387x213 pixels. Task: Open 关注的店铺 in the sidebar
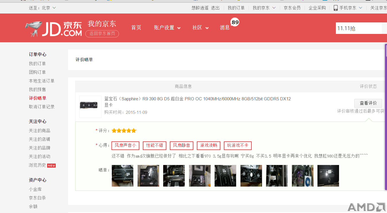pyautogui.click(x=39, y=139)
